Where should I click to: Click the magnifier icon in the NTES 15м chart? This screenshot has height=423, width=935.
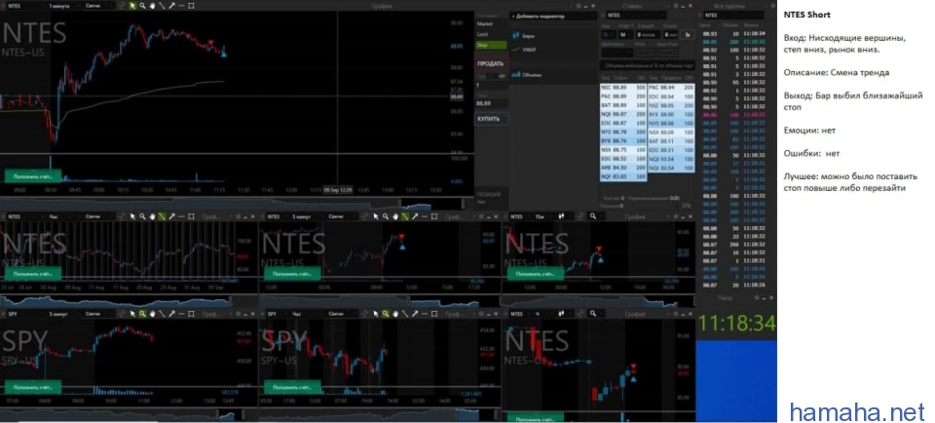pos(593,216)
